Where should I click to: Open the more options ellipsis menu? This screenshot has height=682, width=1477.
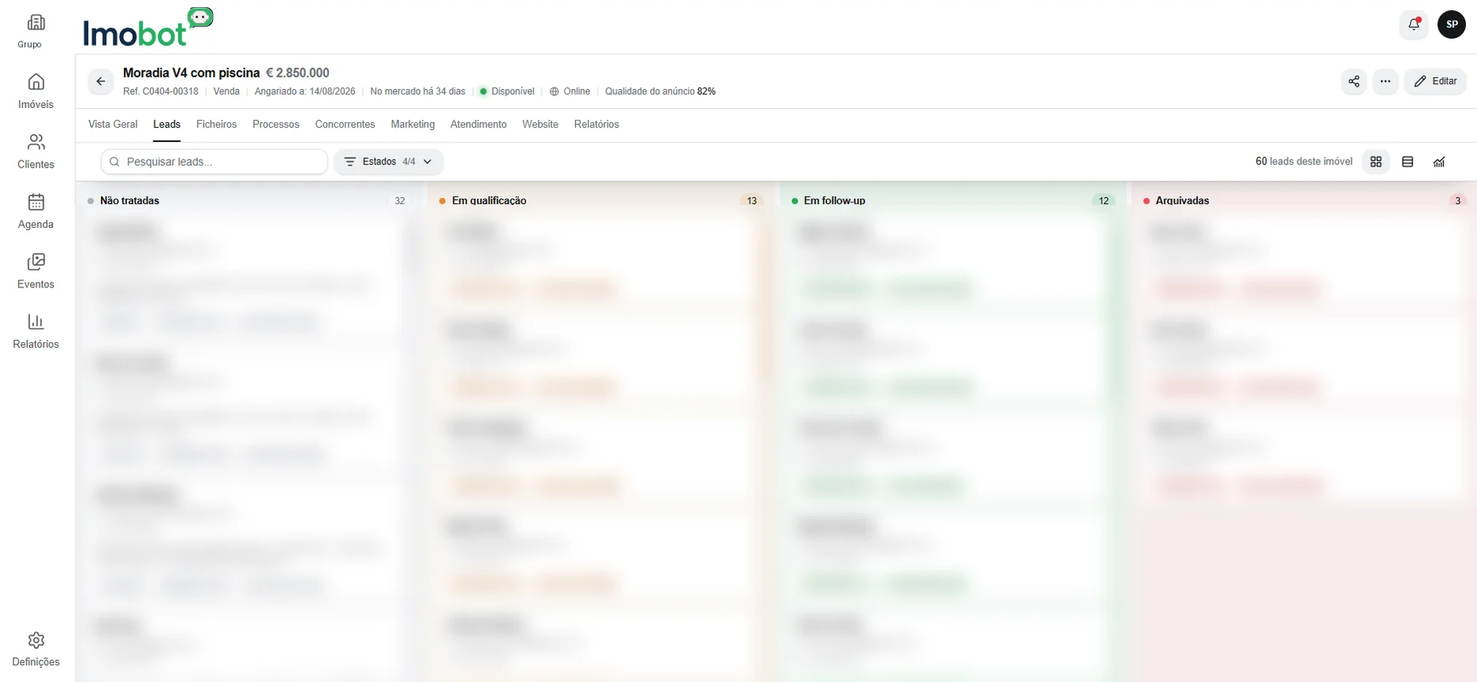1386,81
